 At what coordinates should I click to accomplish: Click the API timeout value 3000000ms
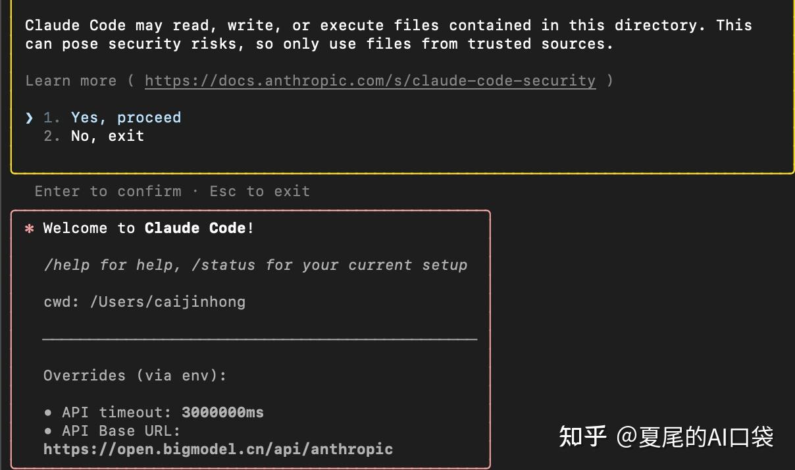[x=222, y=413]
